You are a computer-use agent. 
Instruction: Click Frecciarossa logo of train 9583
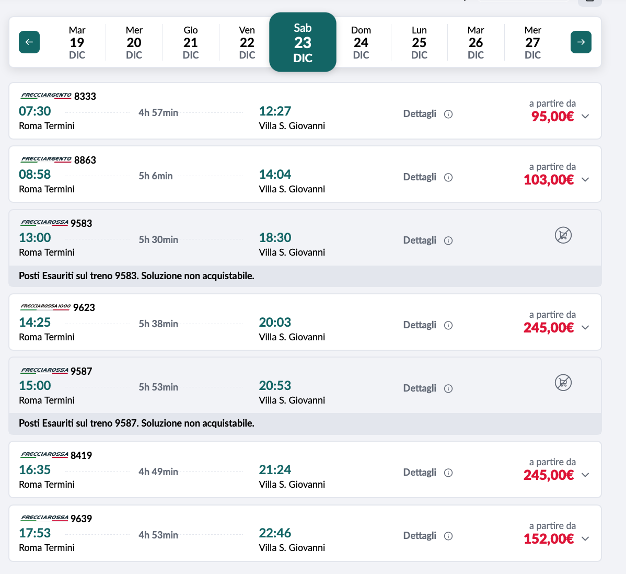pos(44,223)
